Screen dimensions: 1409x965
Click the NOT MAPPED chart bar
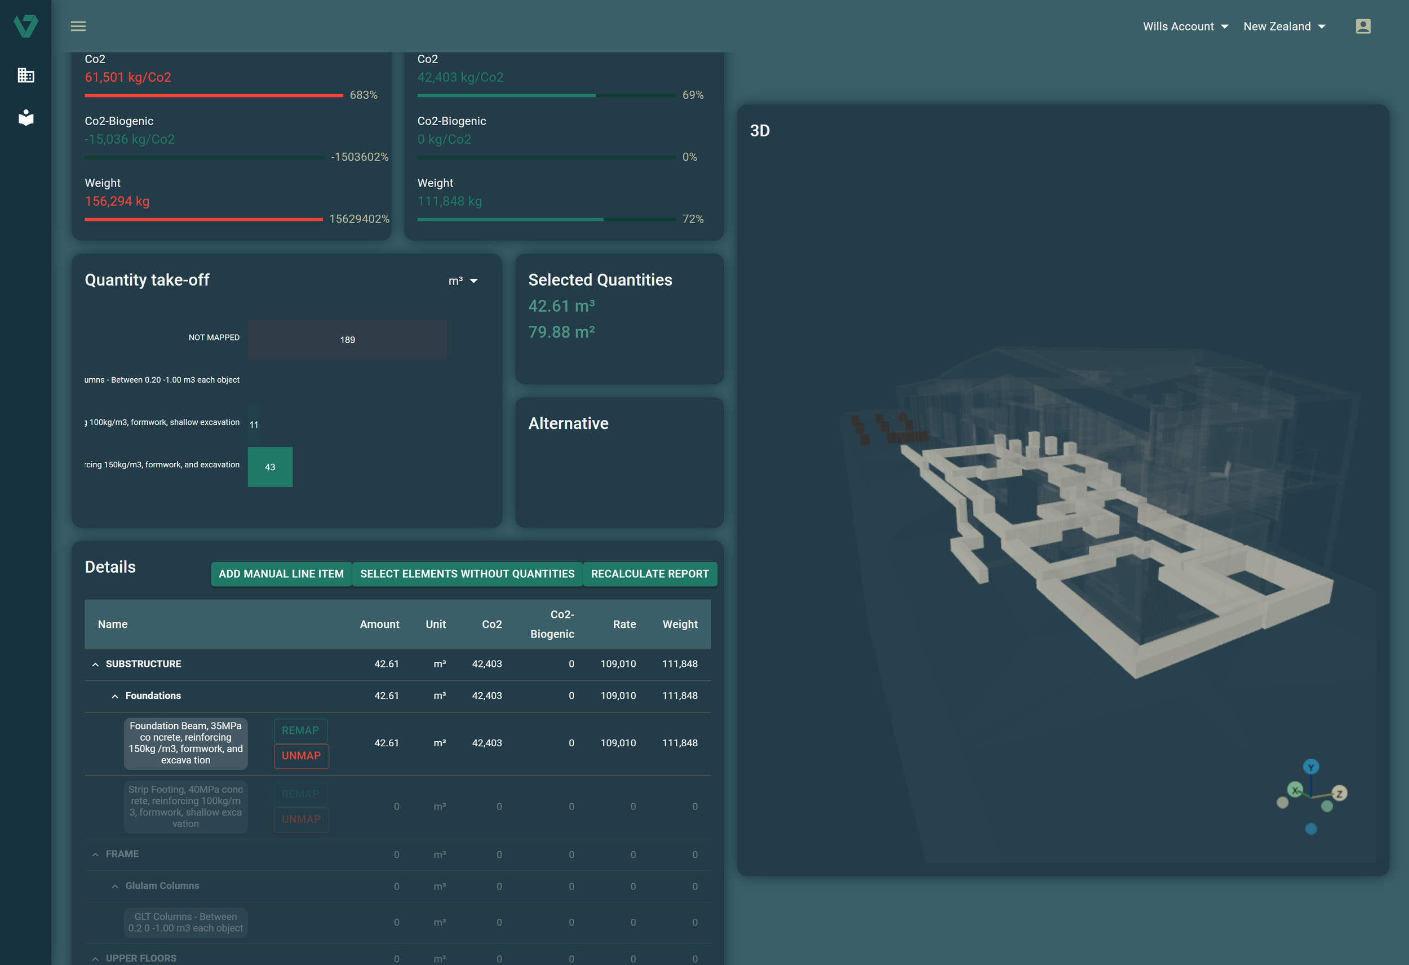[347, 340]
